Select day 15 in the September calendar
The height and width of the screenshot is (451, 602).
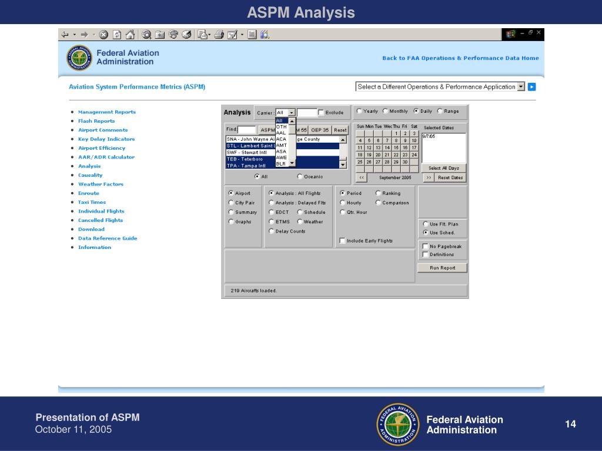click(396, 147)
